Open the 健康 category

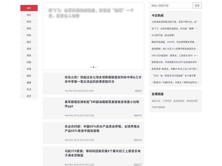[x=29, y=83]
